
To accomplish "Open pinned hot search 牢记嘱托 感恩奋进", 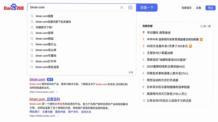I will [x=159, y=33].
